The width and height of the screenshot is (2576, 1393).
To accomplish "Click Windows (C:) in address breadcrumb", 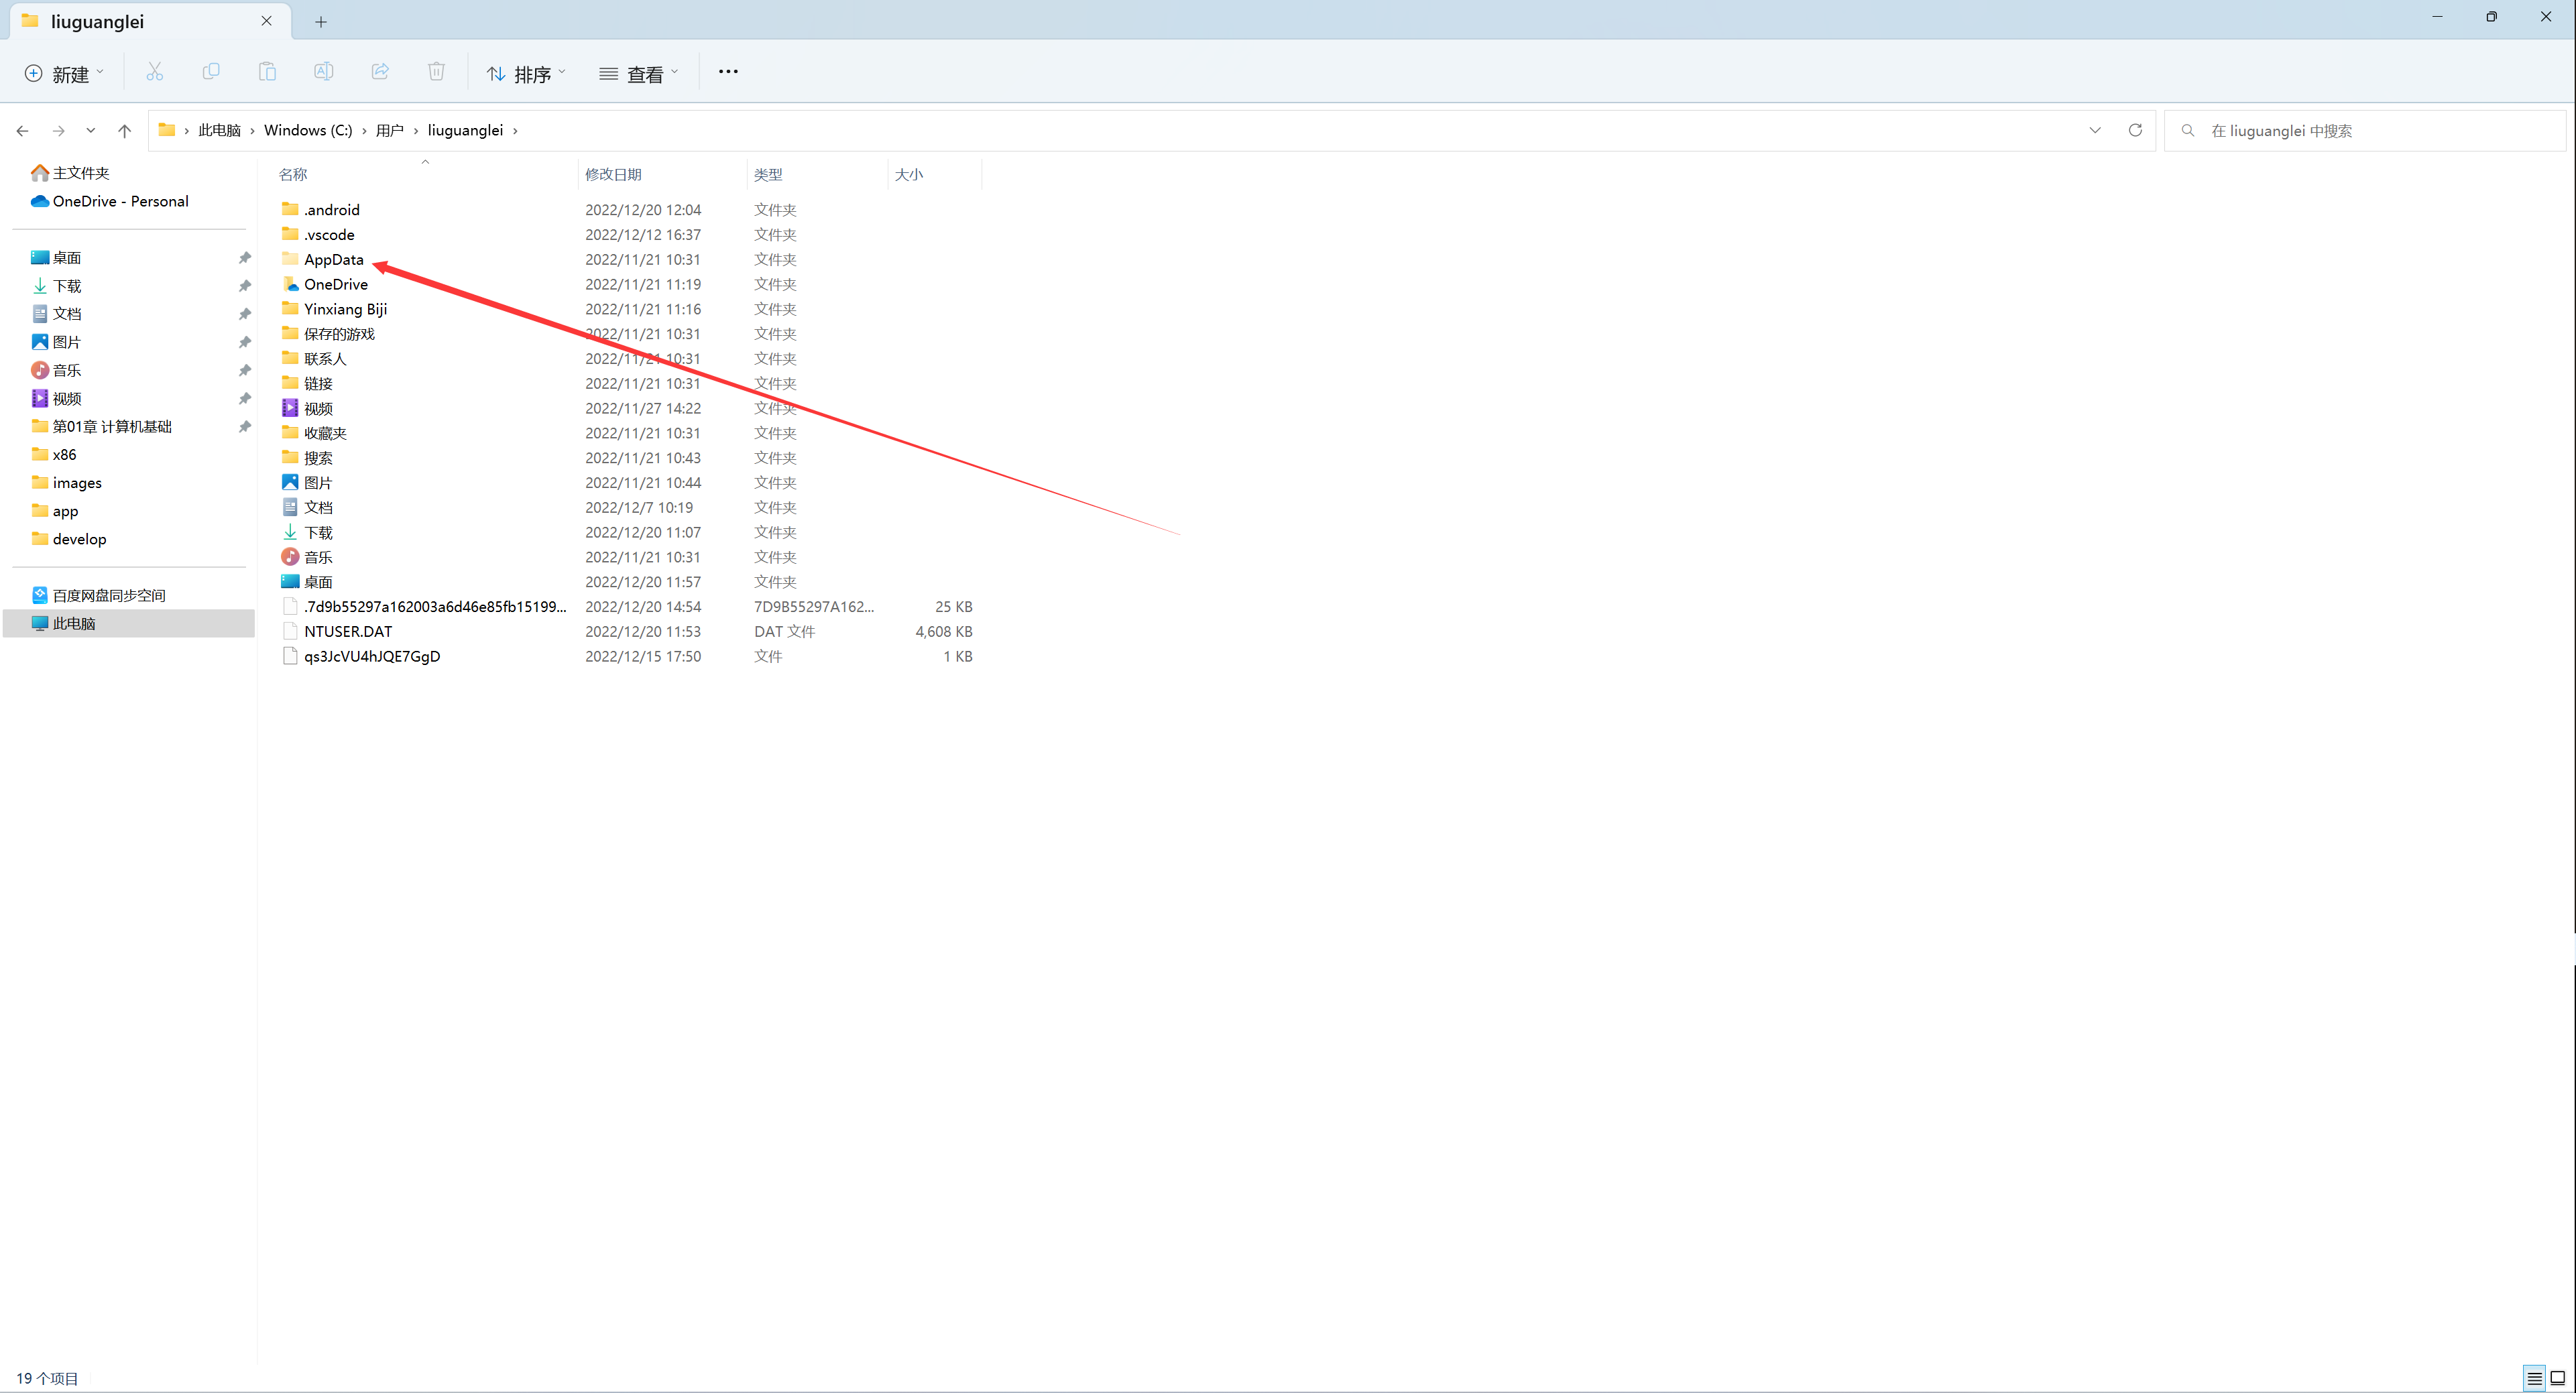I will (308, 131).
